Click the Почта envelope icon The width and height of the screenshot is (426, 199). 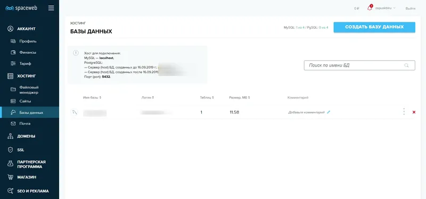point(13,123)
